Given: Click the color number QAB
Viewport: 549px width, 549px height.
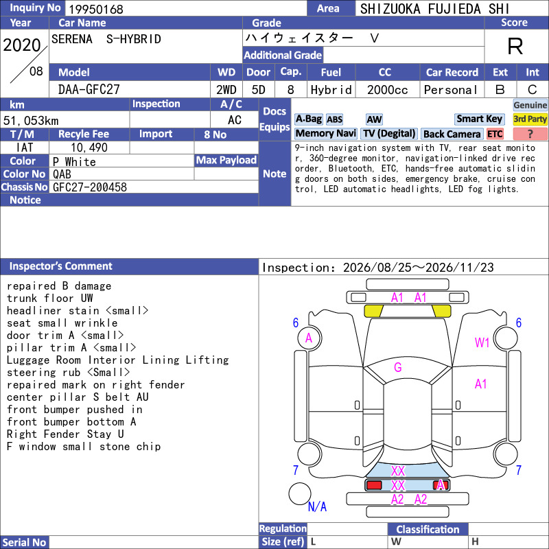Looking at the screenshot, I should [x=62, y=174].
